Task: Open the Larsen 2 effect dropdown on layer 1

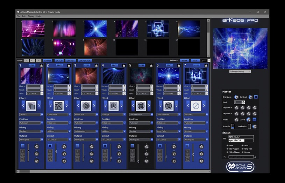Action: [x=31, y=115]
